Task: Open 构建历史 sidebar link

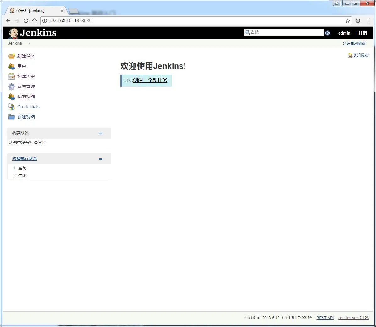Action: [26, 76]
